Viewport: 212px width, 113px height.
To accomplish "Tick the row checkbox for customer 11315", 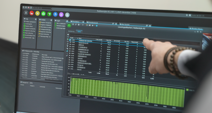I will [70, 44].
